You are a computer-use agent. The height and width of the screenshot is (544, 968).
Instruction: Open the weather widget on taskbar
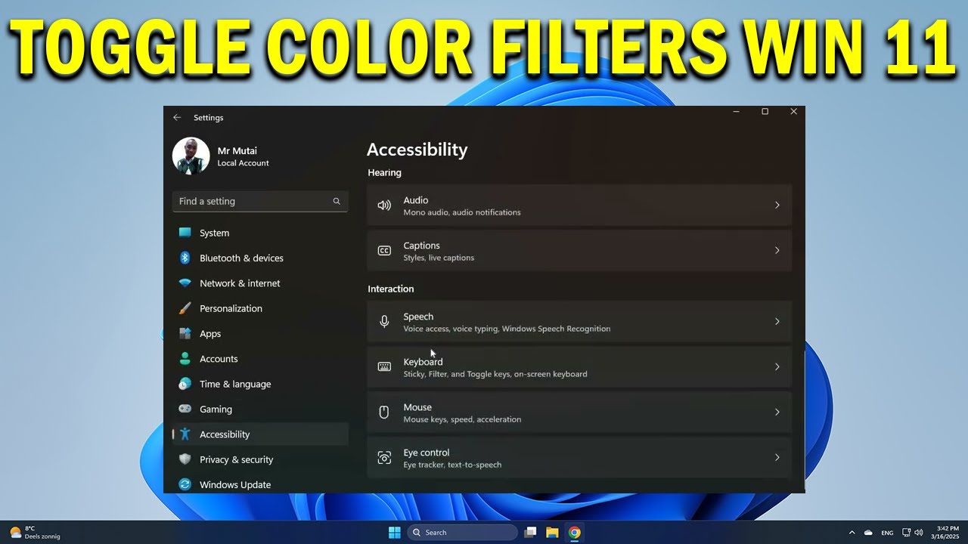[35, 533]
